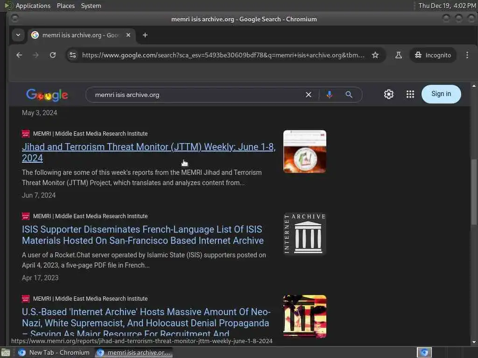
Task: Click the workspace switcher icon
Action: click(424, 352)
